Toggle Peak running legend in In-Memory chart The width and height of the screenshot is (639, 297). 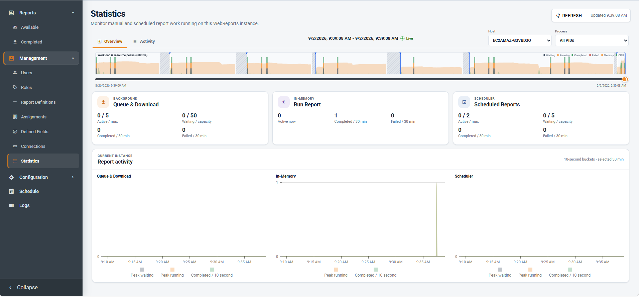(x=336, y=272)
